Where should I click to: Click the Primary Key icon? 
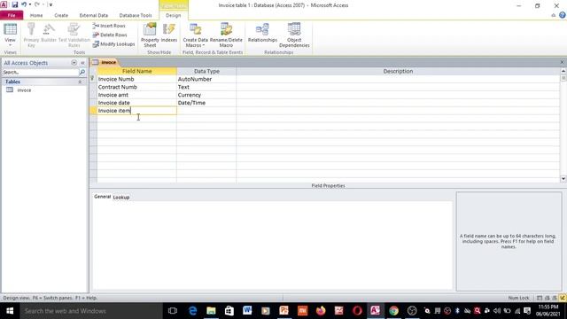31,29
